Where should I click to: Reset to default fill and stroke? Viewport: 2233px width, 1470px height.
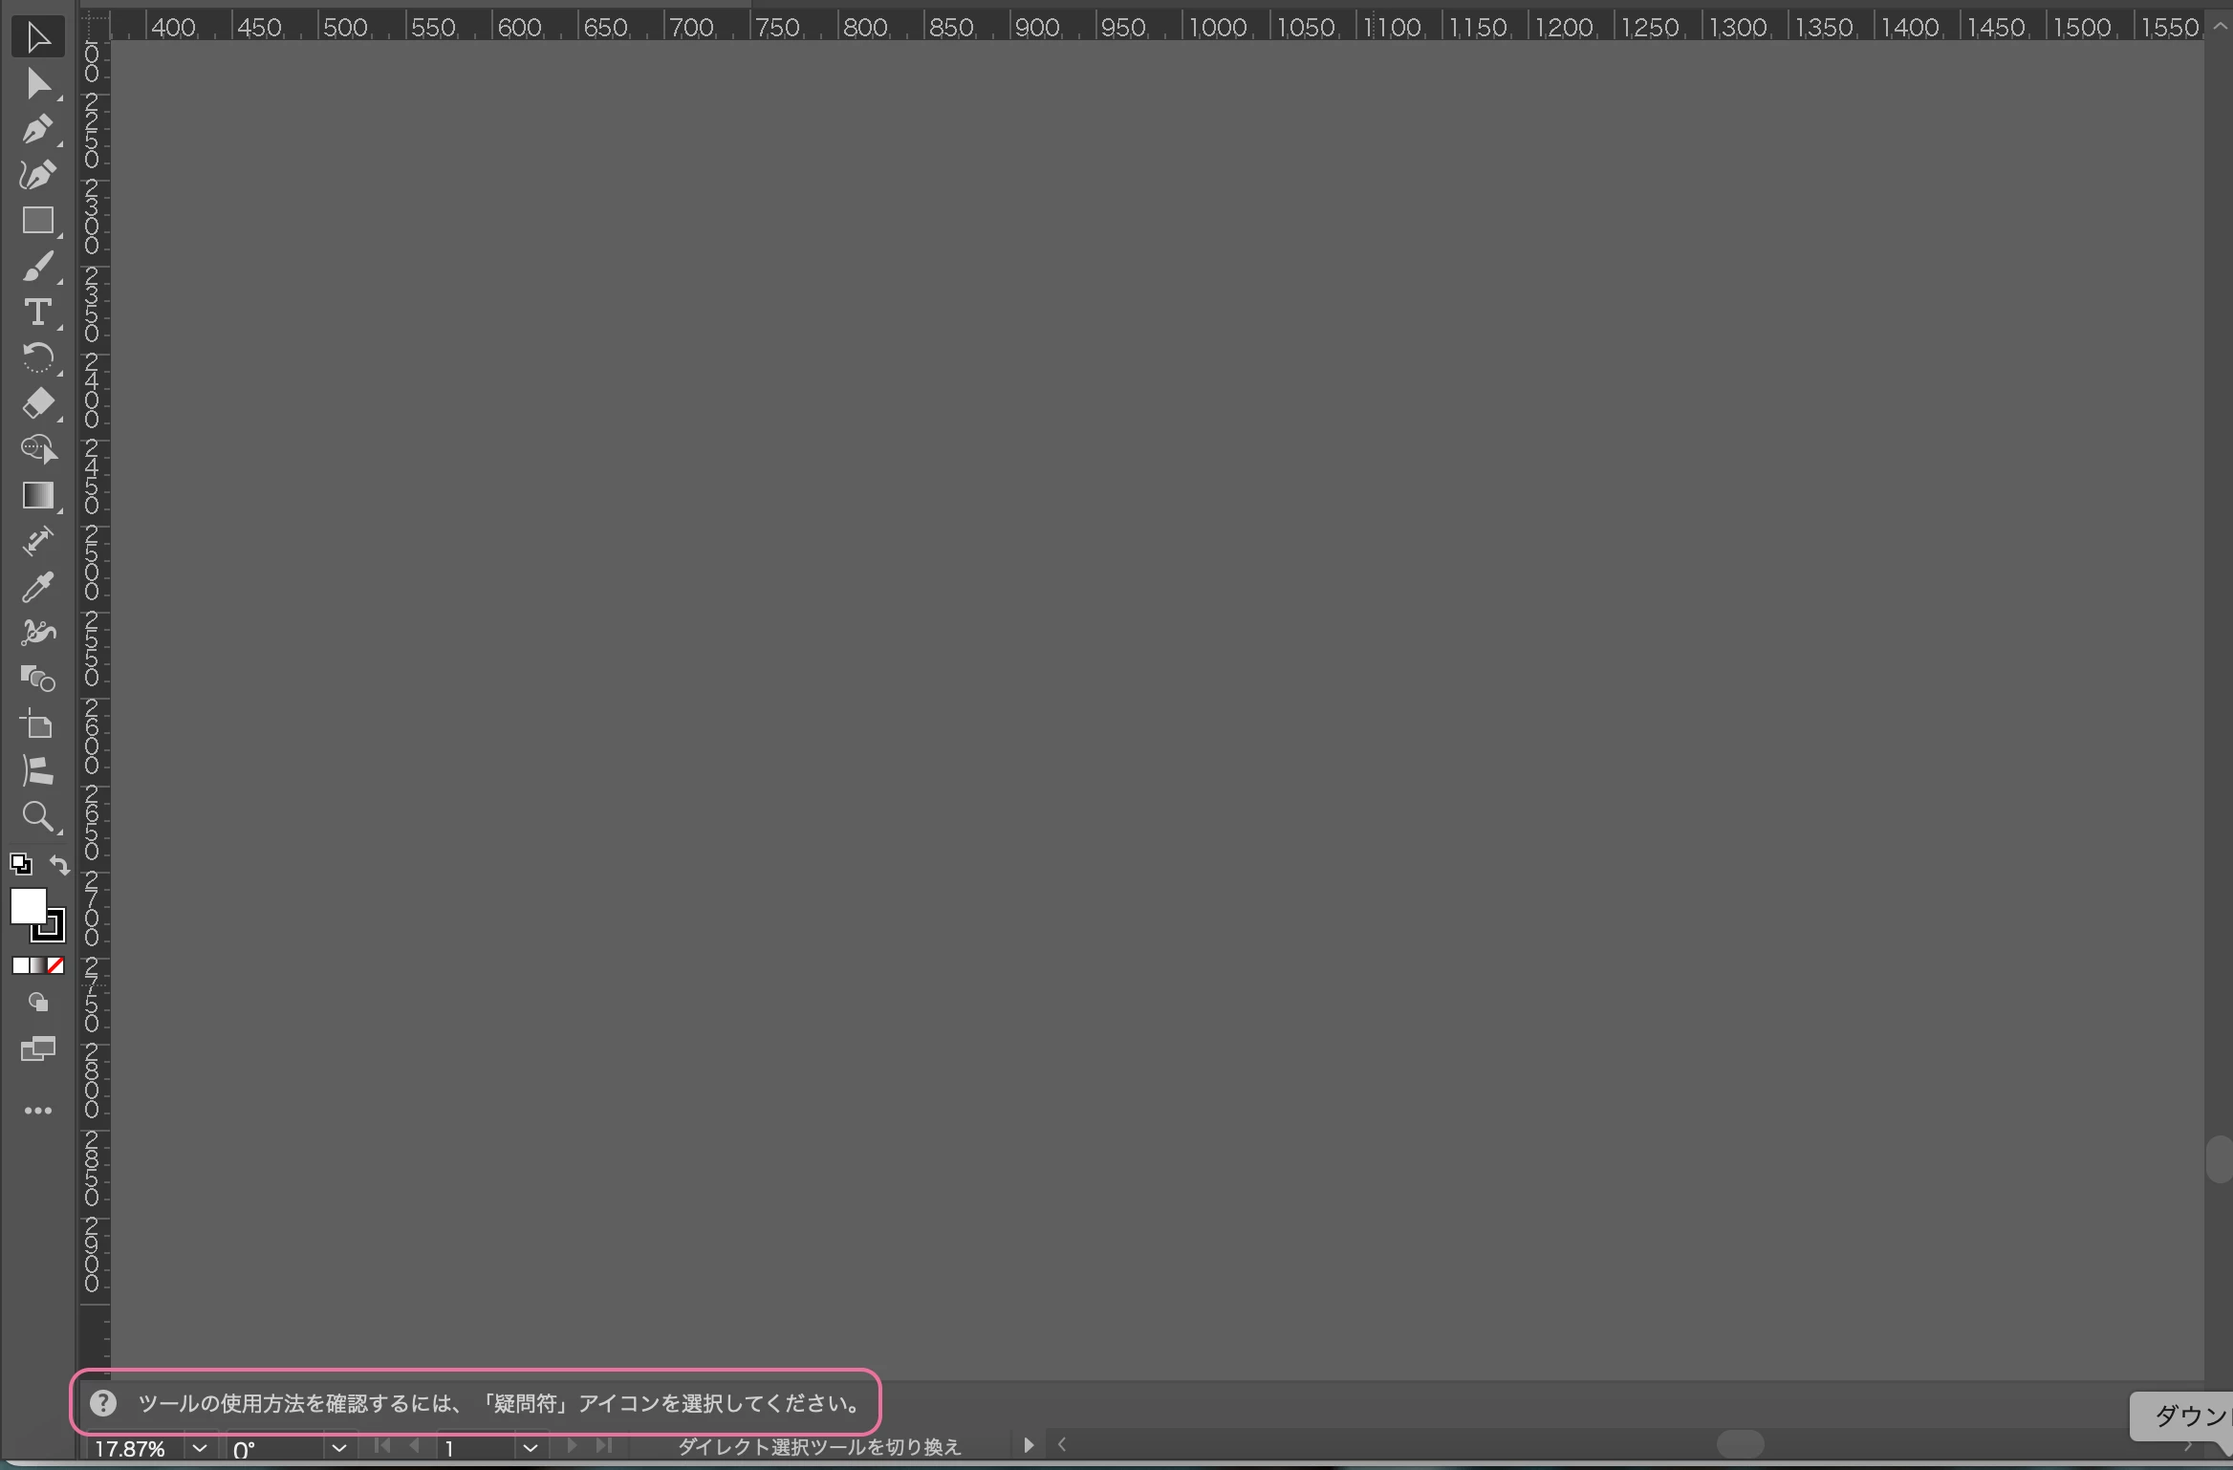[20, 865]
